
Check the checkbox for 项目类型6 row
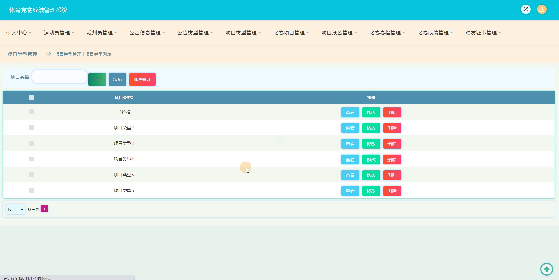[x=32, y=190]
